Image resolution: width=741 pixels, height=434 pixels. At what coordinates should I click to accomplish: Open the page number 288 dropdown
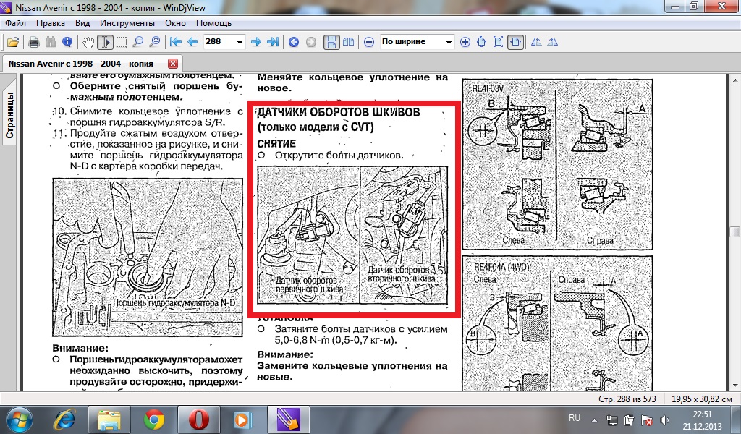240,42
